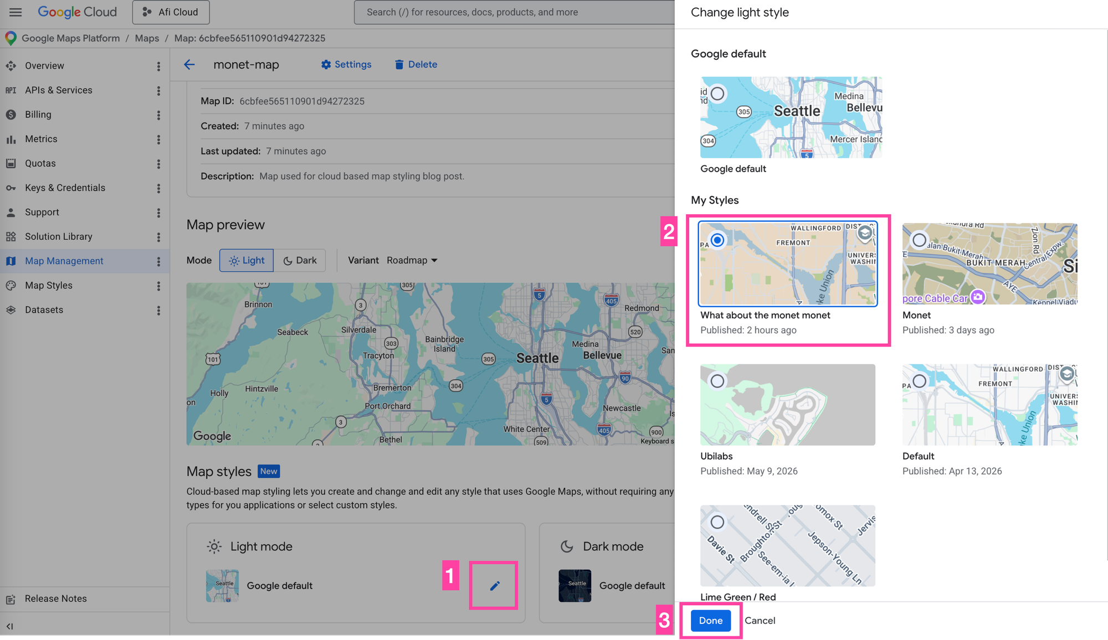The image size is (1108, 640).
Task: Click the Support person icon
Action: point(11,212)
